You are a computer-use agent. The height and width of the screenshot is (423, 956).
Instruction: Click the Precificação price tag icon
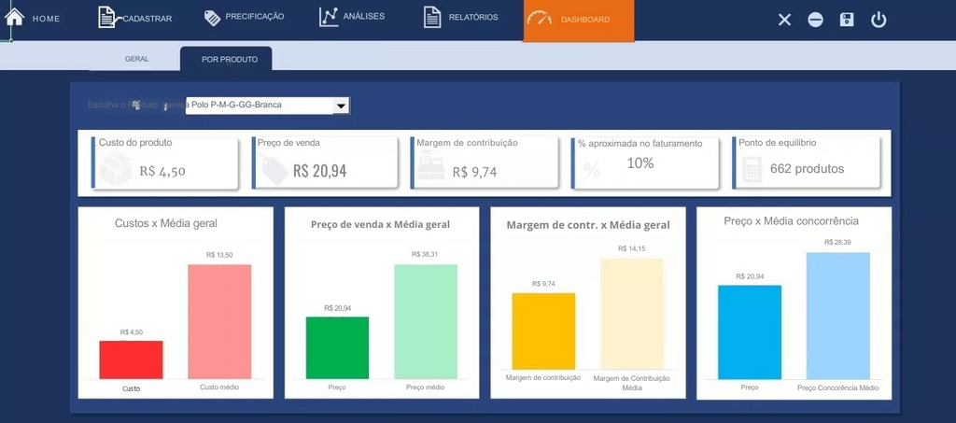[x=212, y=17]
